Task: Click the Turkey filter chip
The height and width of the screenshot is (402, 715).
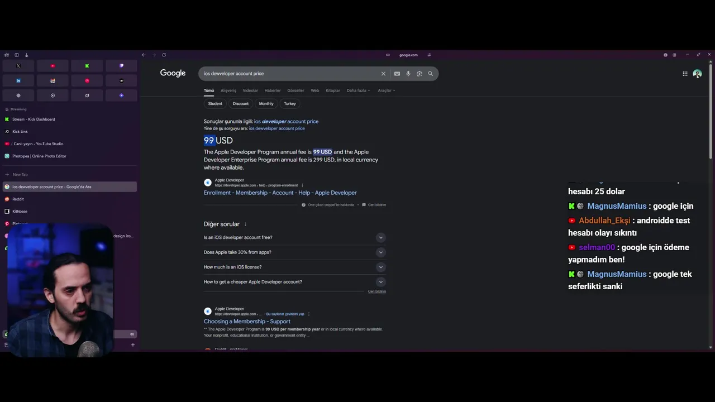Action: click(290, 103)
